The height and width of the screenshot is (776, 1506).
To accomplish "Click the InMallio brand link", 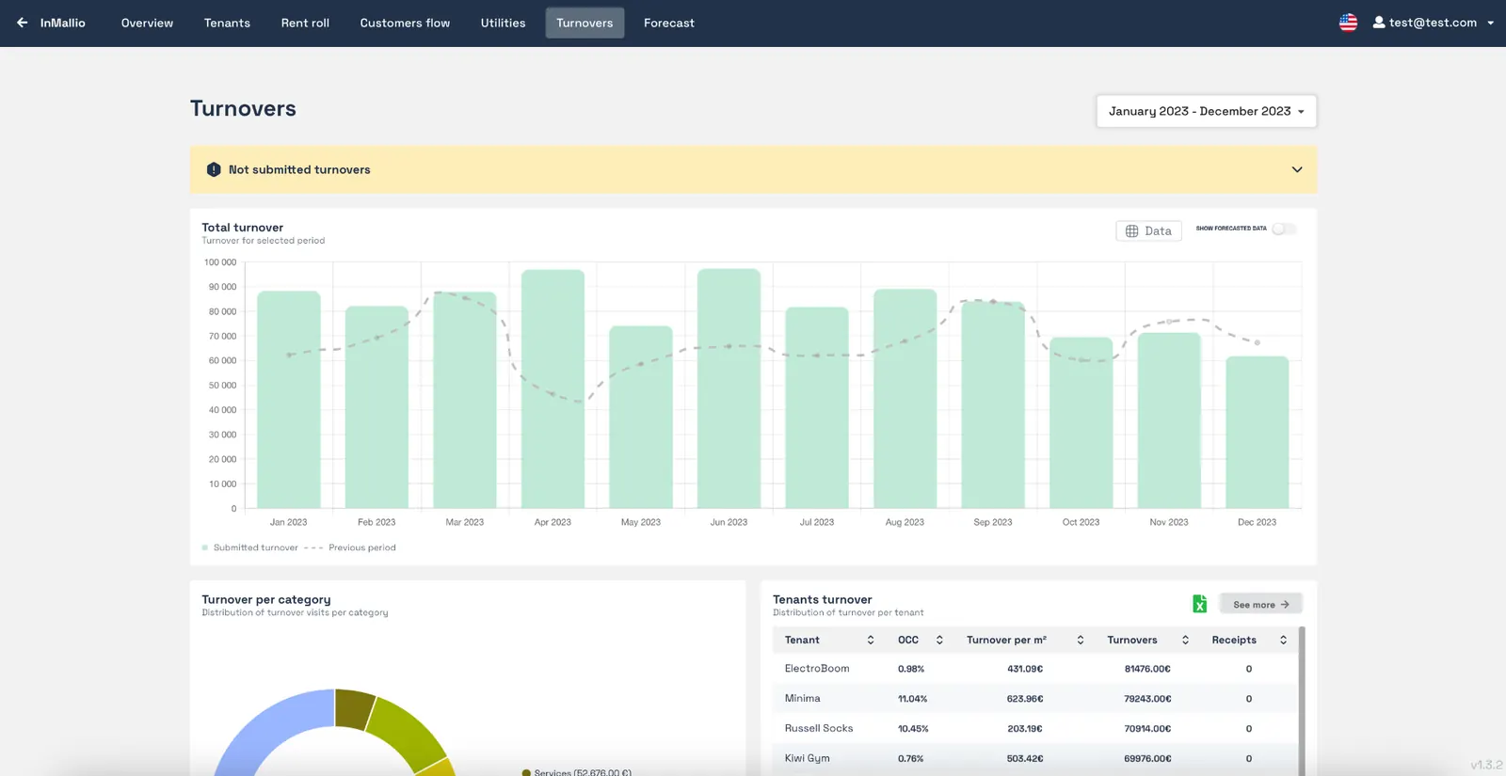I will coord(63,23).
